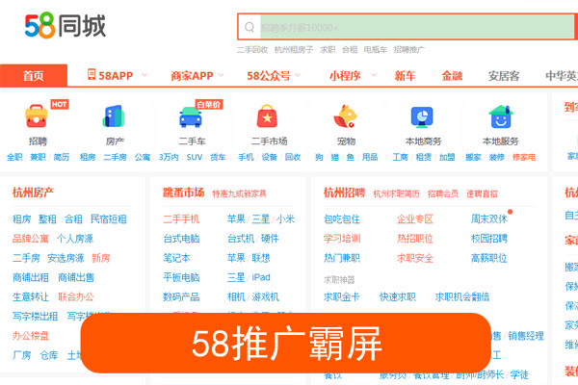This screenshot has height=385, width=578.
Task: Open the 二手市场 shopping bag icon
Action: coord(267,116)
